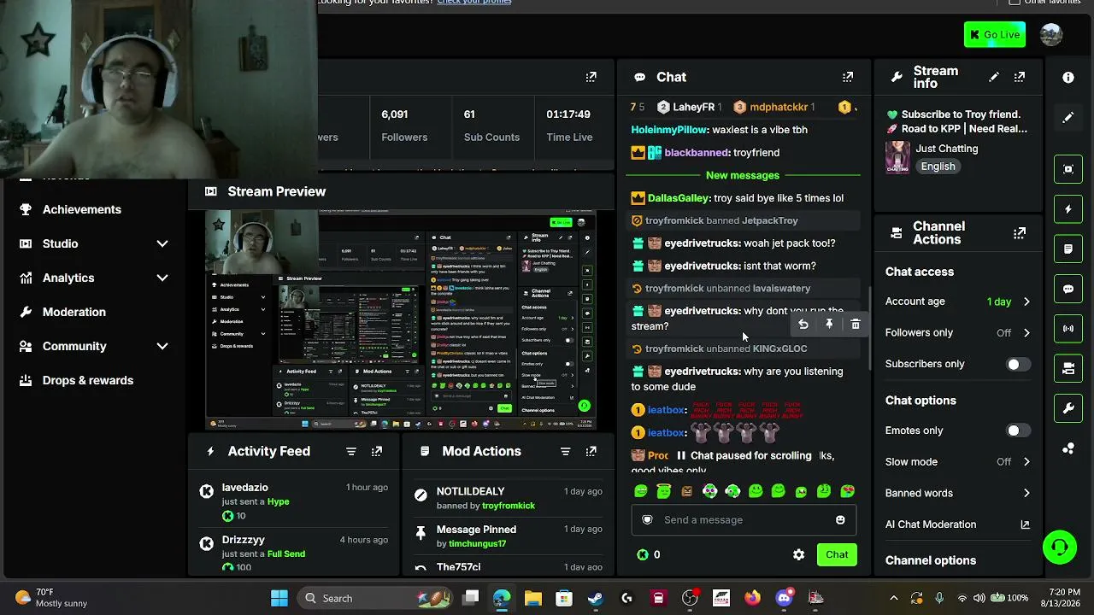Pop out the Activity Feed panel
This screenshot has width=1094, height=615.
coord(377,451)
